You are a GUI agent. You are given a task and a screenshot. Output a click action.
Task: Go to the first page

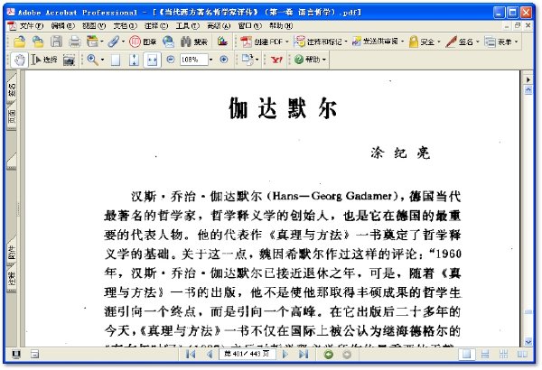point(190,354)
